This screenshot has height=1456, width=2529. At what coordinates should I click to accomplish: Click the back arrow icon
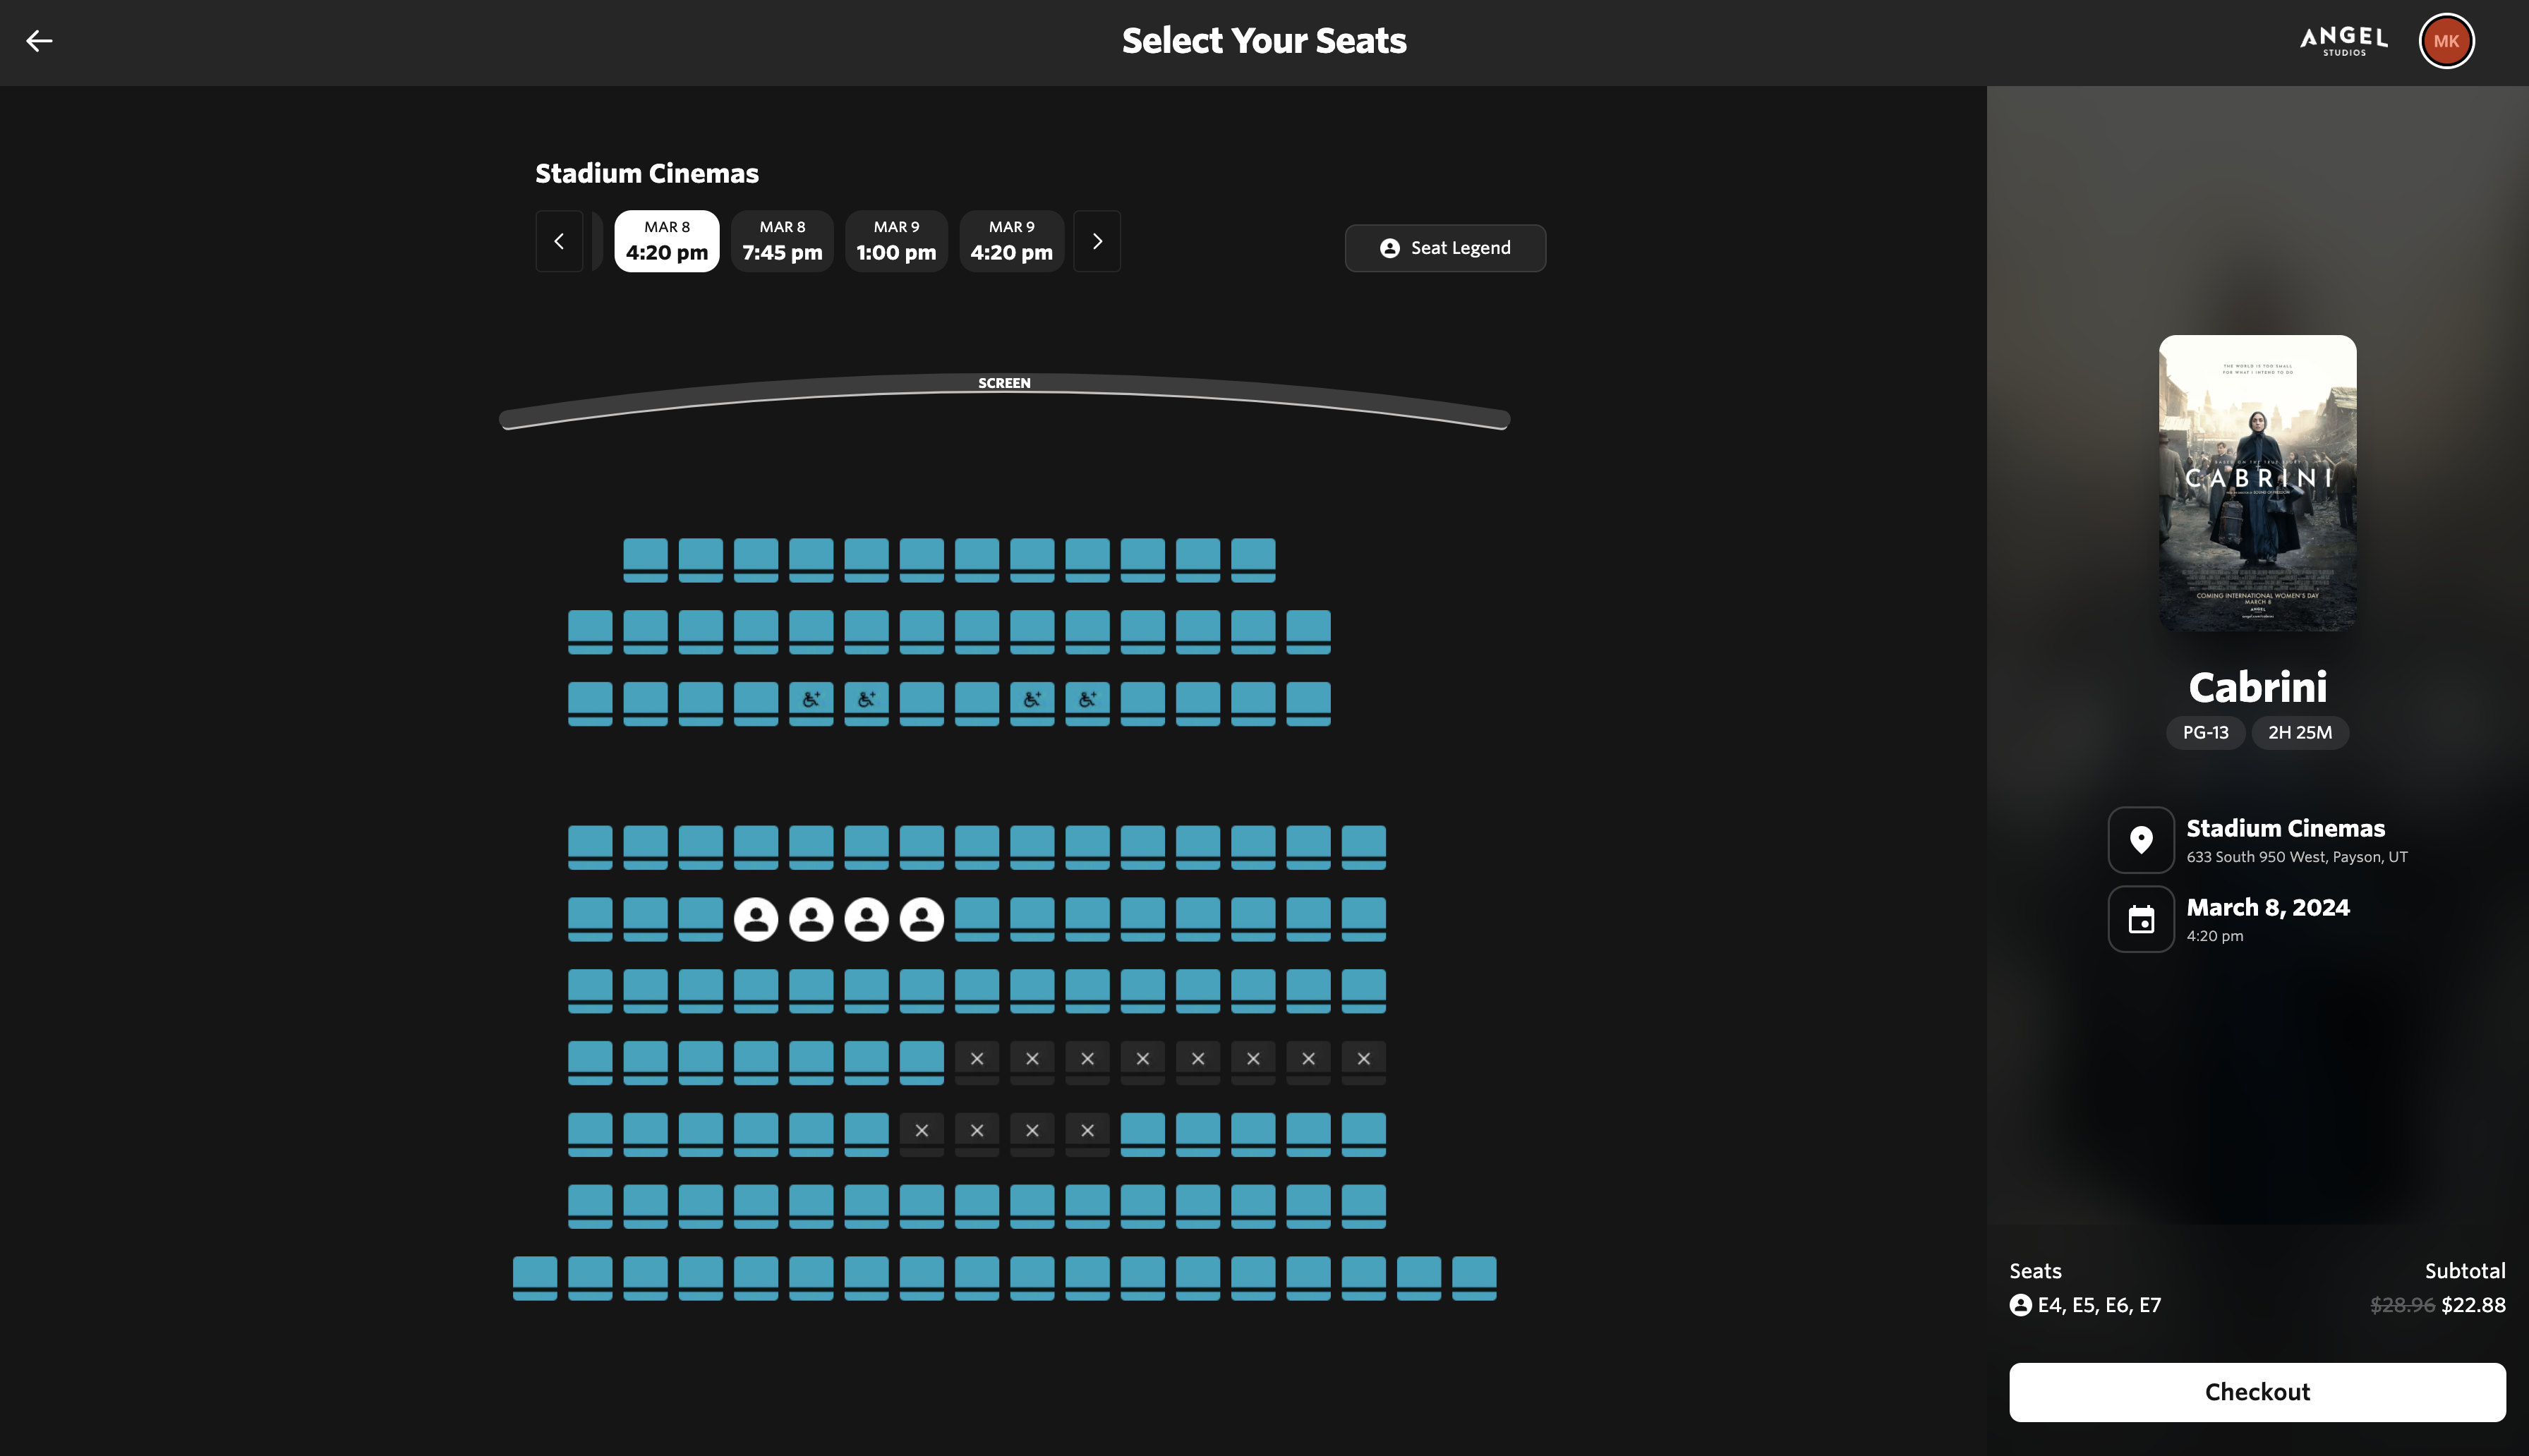tap(39, 41)
